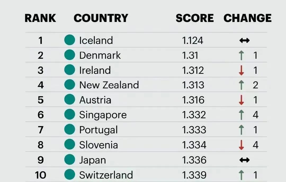Click the red down arrow for Ireland

[241, 70]
